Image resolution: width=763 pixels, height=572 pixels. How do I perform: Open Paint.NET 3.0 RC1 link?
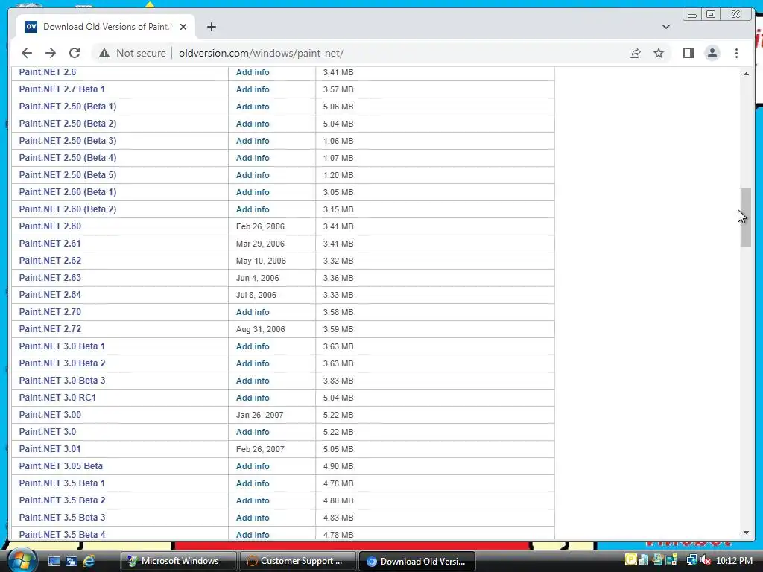(57, 398)
